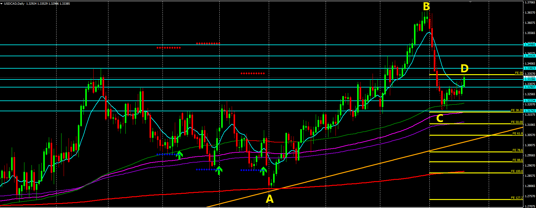
Task: Click the USDCAD,Daily chart title text
Action: pos(14,4)
